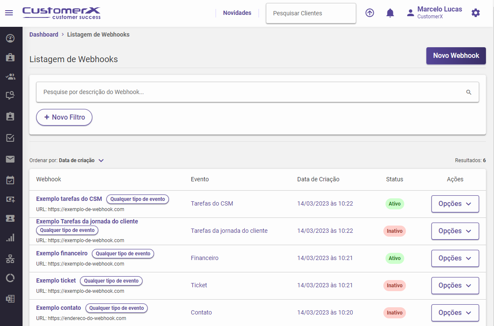Open the calendar check sidebar icon
This screenshot has height=326, width=494.
(10, 180)
